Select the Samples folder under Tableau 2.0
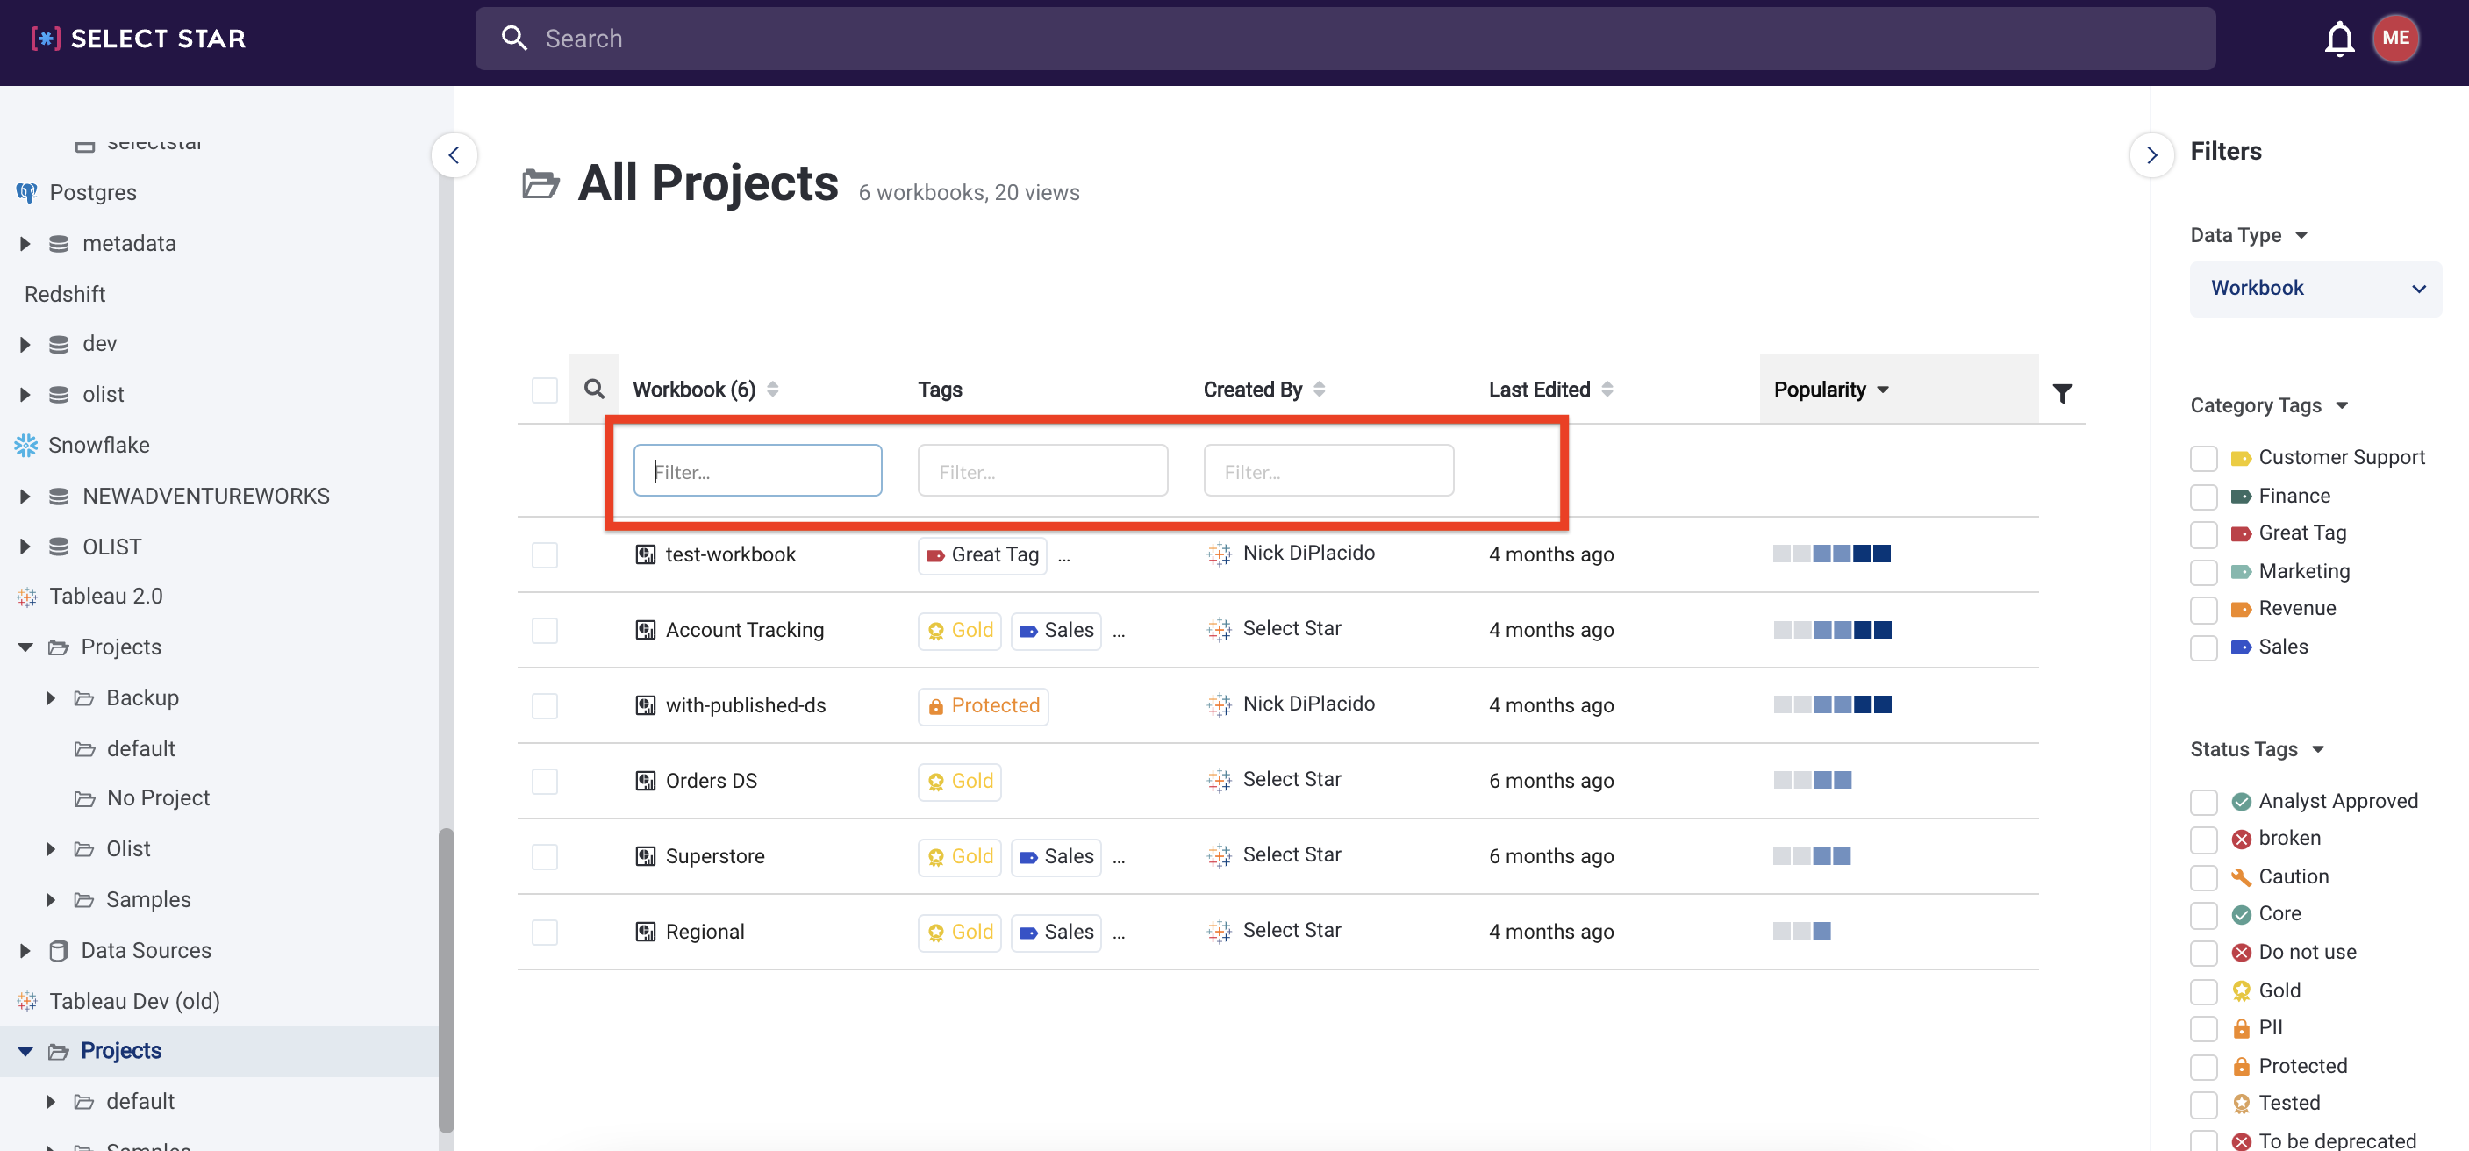The height and width of the screenshot is (1151, 2469). tap(148, 899)
